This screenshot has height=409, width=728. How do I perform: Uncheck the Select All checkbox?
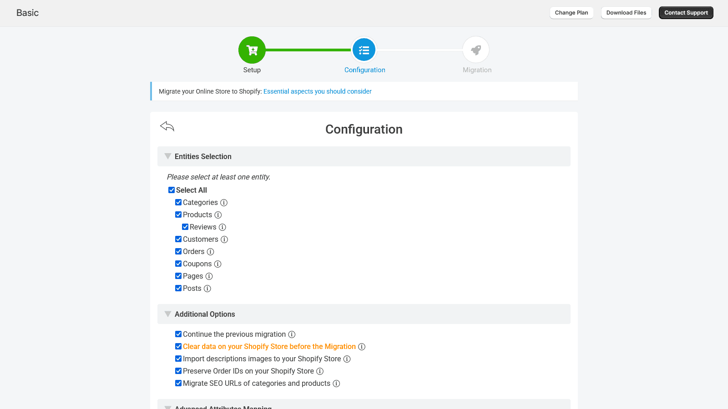172,190
